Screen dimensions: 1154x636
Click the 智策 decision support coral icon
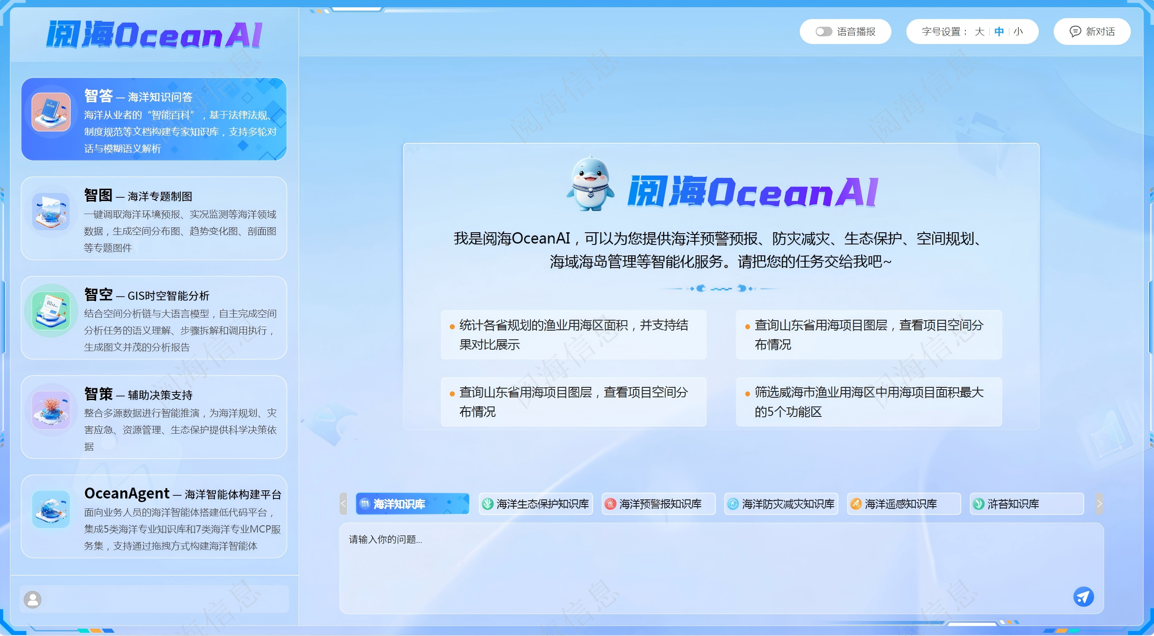pyautogui.click(x=51, y=410)
